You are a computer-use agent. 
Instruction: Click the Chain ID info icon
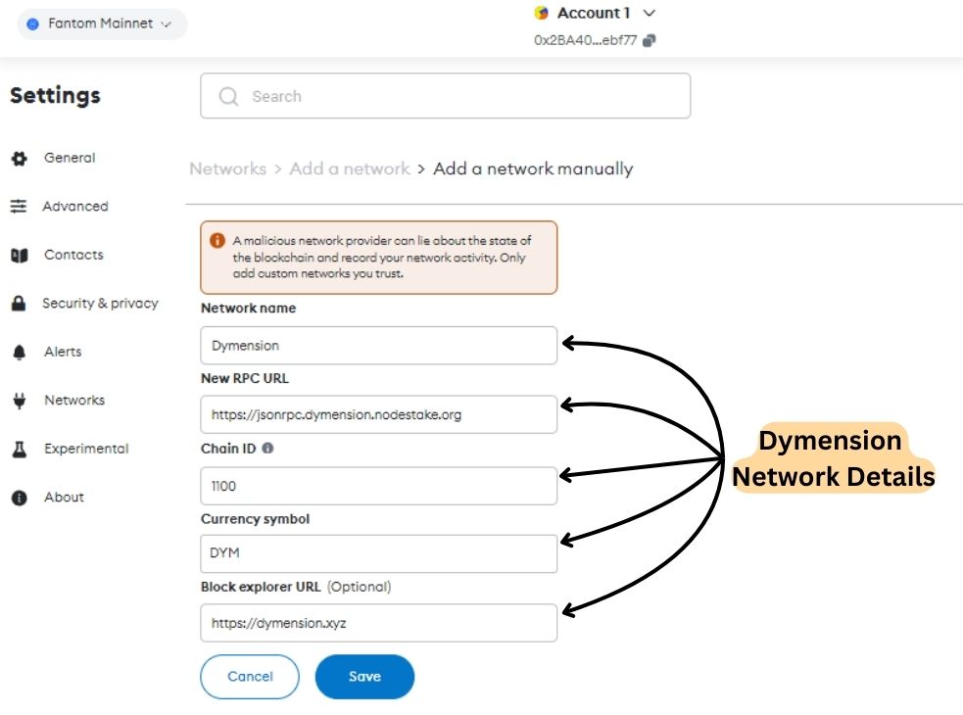267,449
